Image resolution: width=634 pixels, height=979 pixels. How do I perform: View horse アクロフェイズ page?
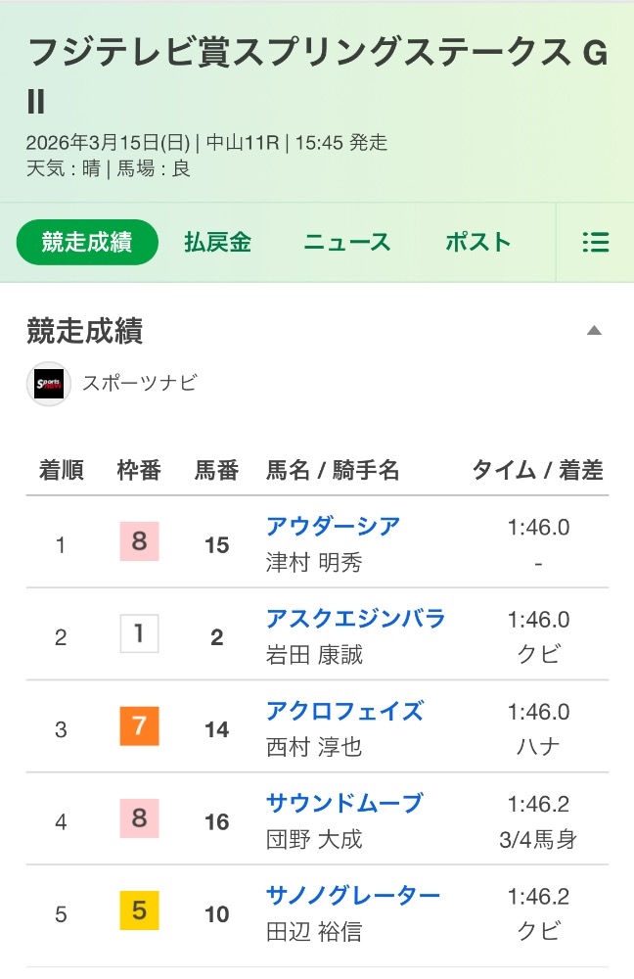coord(344,711)
